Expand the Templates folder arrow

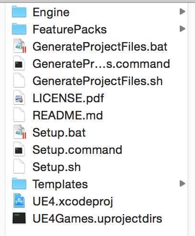(x=183, y=183)
